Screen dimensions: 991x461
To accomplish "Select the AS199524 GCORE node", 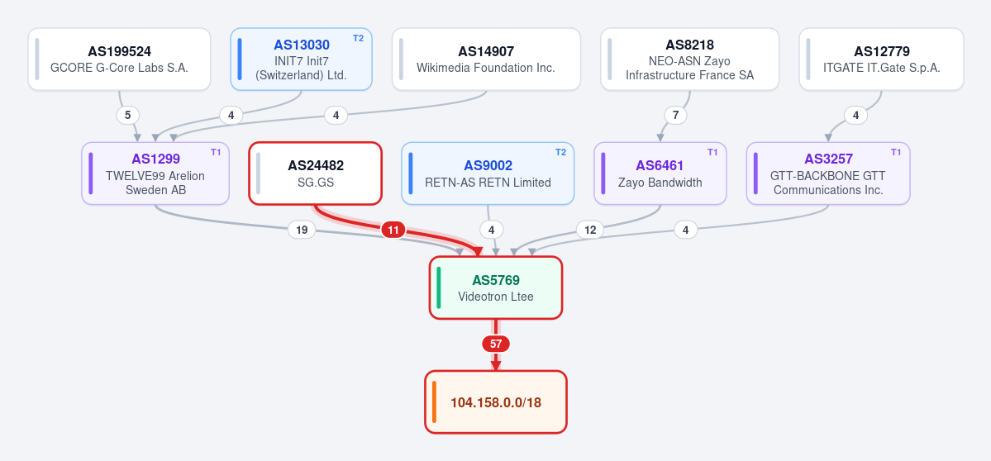I will click(x=120, y=59).
